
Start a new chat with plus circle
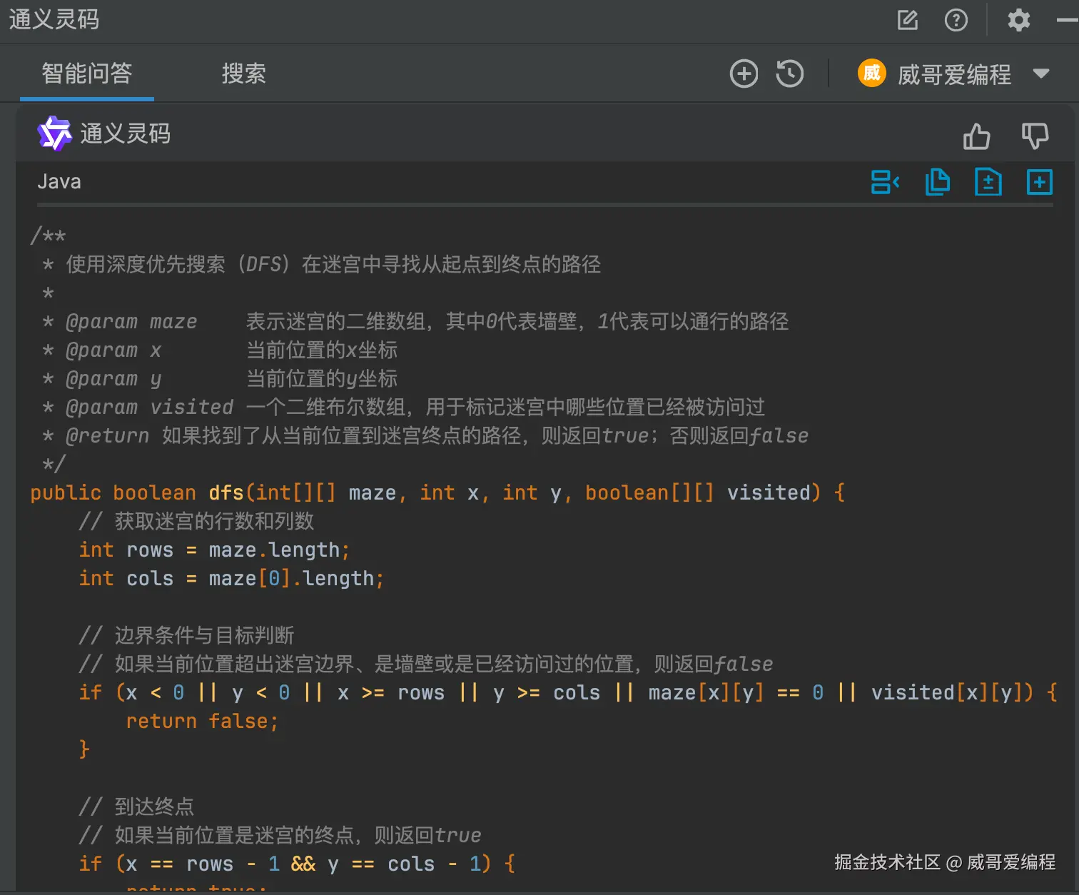click(x=744, y=74)
